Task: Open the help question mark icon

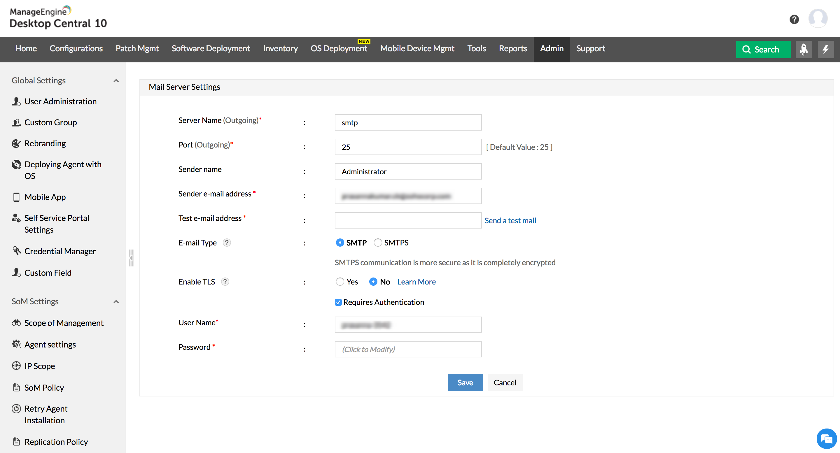Action: 794,19
